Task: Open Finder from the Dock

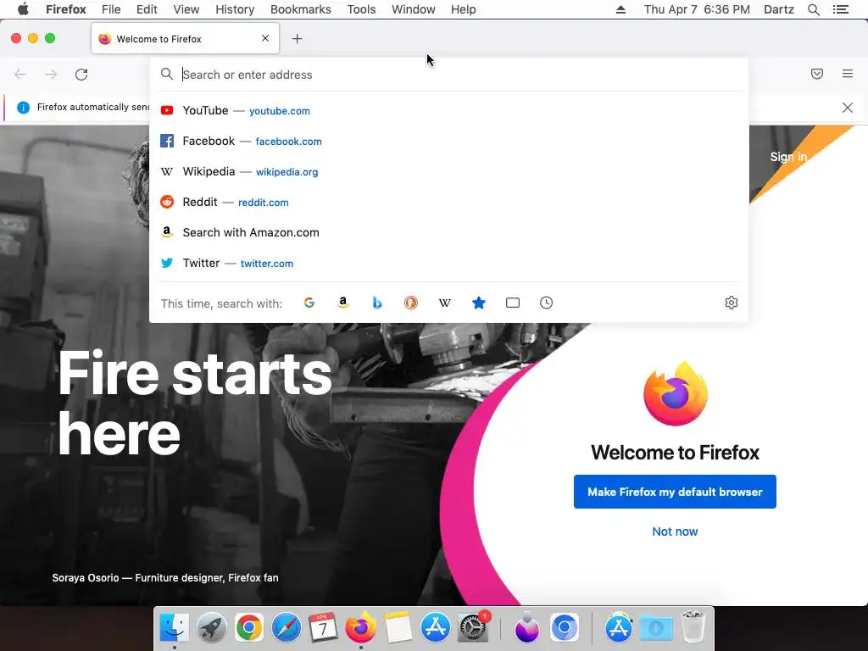Action: tap(175, 628)
